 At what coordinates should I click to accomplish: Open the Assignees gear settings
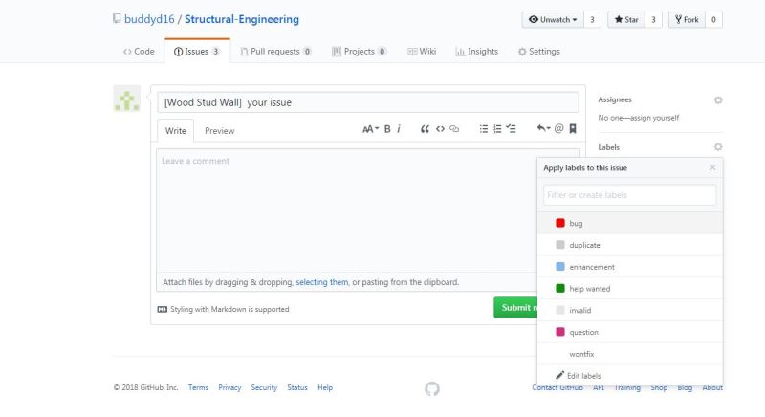[718, 100]
